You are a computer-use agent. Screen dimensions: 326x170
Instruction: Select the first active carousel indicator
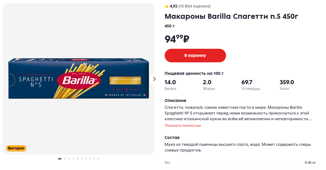[60, 159]
